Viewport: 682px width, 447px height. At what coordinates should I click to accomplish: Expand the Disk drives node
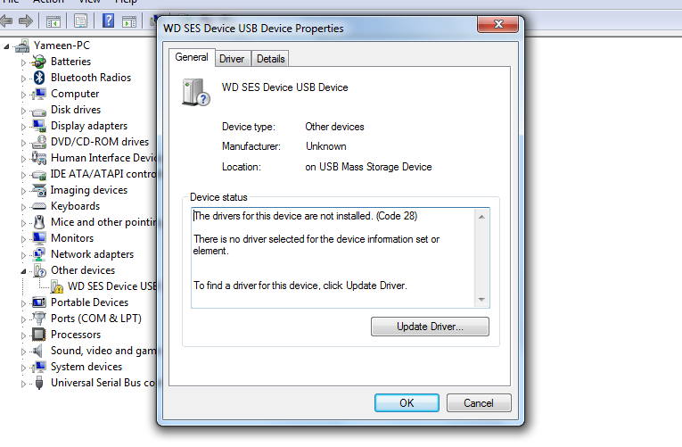click(23, 111)
